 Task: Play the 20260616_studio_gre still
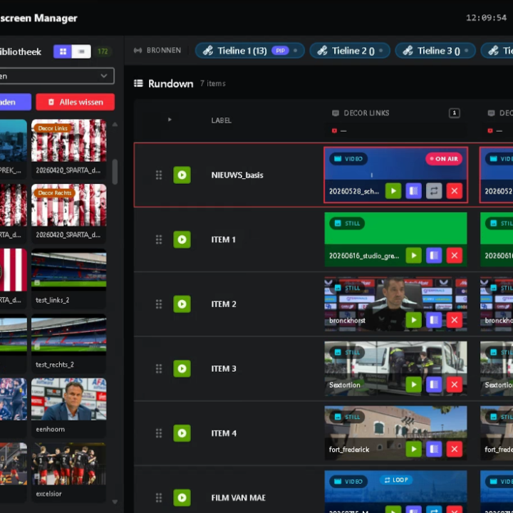[413, 256]
